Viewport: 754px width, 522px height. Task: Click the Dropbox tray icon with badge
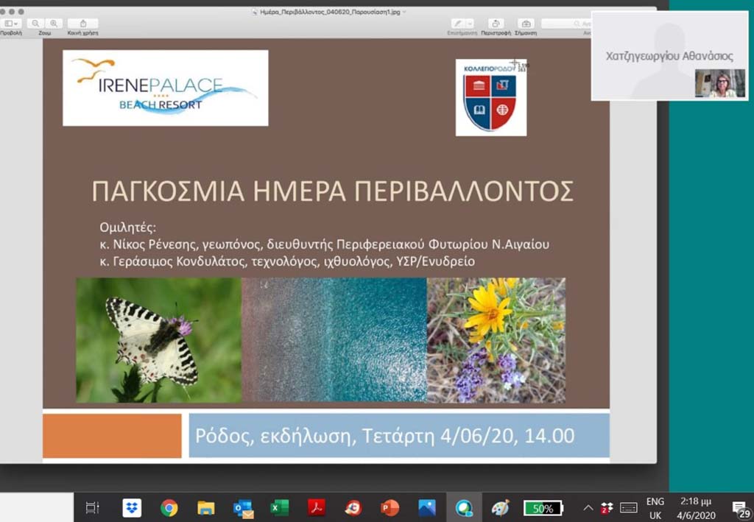(607, 507)
